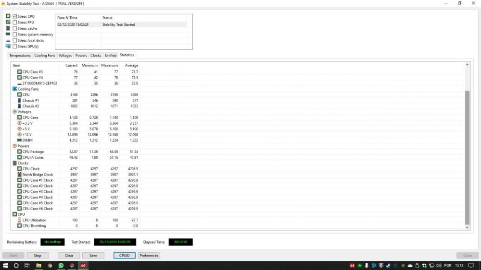Open WhatsApp from the taskbar
Screen dimensions: 481x270
61,265
